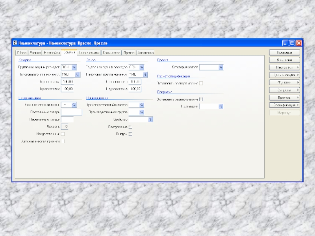315x236 pixels.
Task: Open the Настройка tab
Action: tap(52, 53)
